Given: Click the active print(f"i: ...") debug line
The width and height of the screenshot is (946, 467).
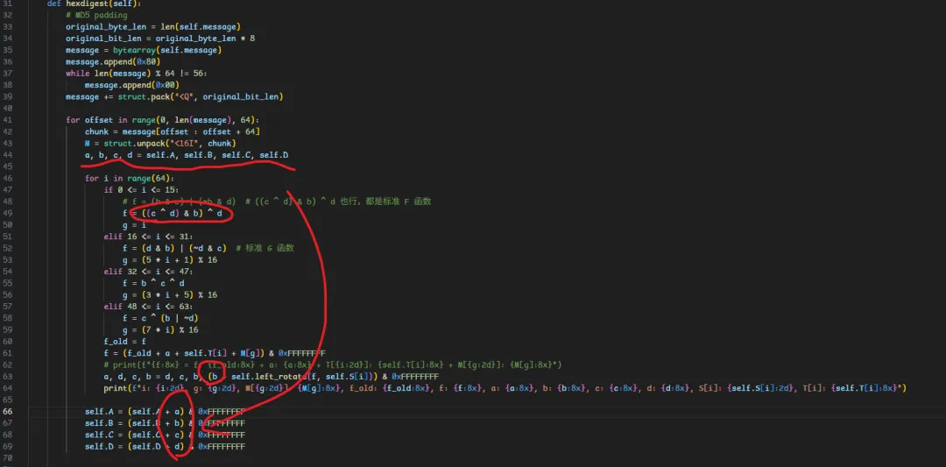Looking at the screenshot, I should click(x=505, y=388).
